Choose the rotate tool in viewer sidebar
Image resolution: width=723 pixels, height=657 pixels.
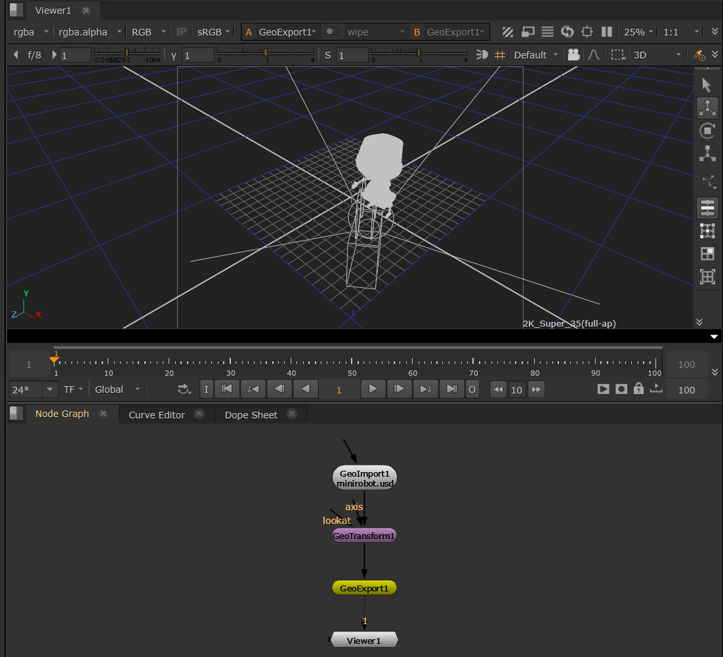[707, 130]
